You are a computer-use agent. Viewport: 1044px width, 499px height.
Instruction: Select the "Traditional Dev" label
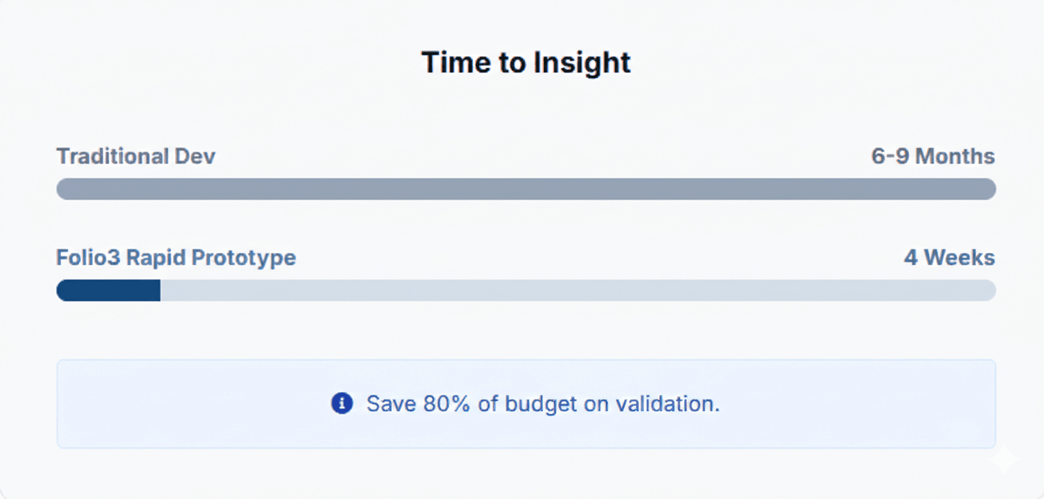pos(135,156)
